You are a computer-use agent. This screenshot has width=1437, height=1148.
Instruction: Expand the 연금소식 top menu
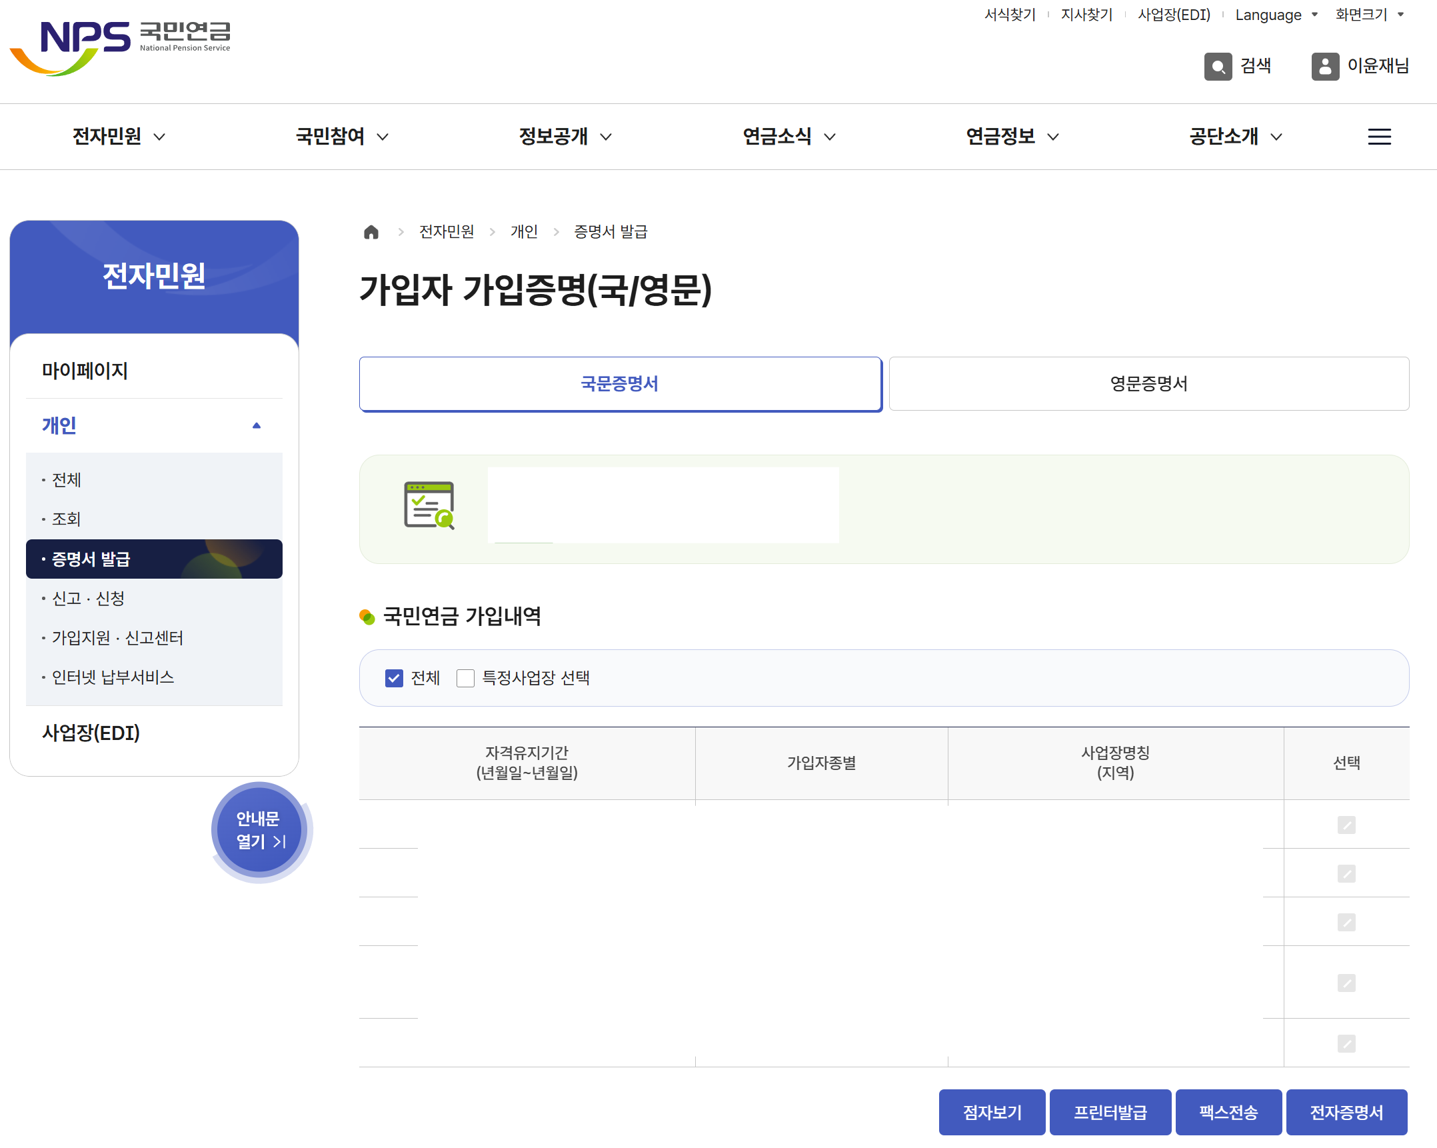pyautogui.click(x=789, y=137)
